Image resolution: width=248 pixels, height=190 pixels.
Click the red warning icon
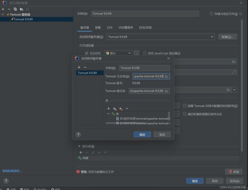[78, 172]
